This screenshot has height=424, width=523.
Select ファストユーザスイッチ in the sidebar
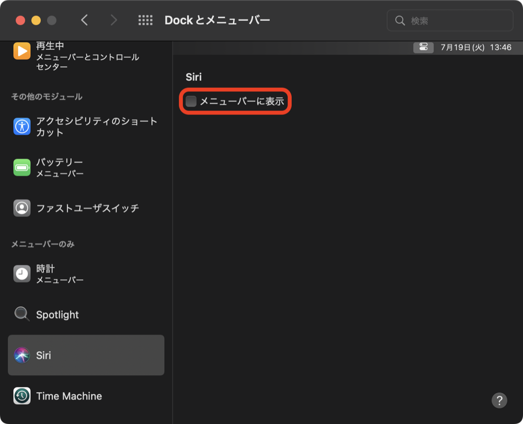coord(88,208)
